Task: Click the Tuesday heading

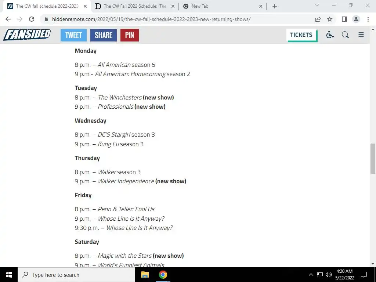Action: click(x=86, y=88)
